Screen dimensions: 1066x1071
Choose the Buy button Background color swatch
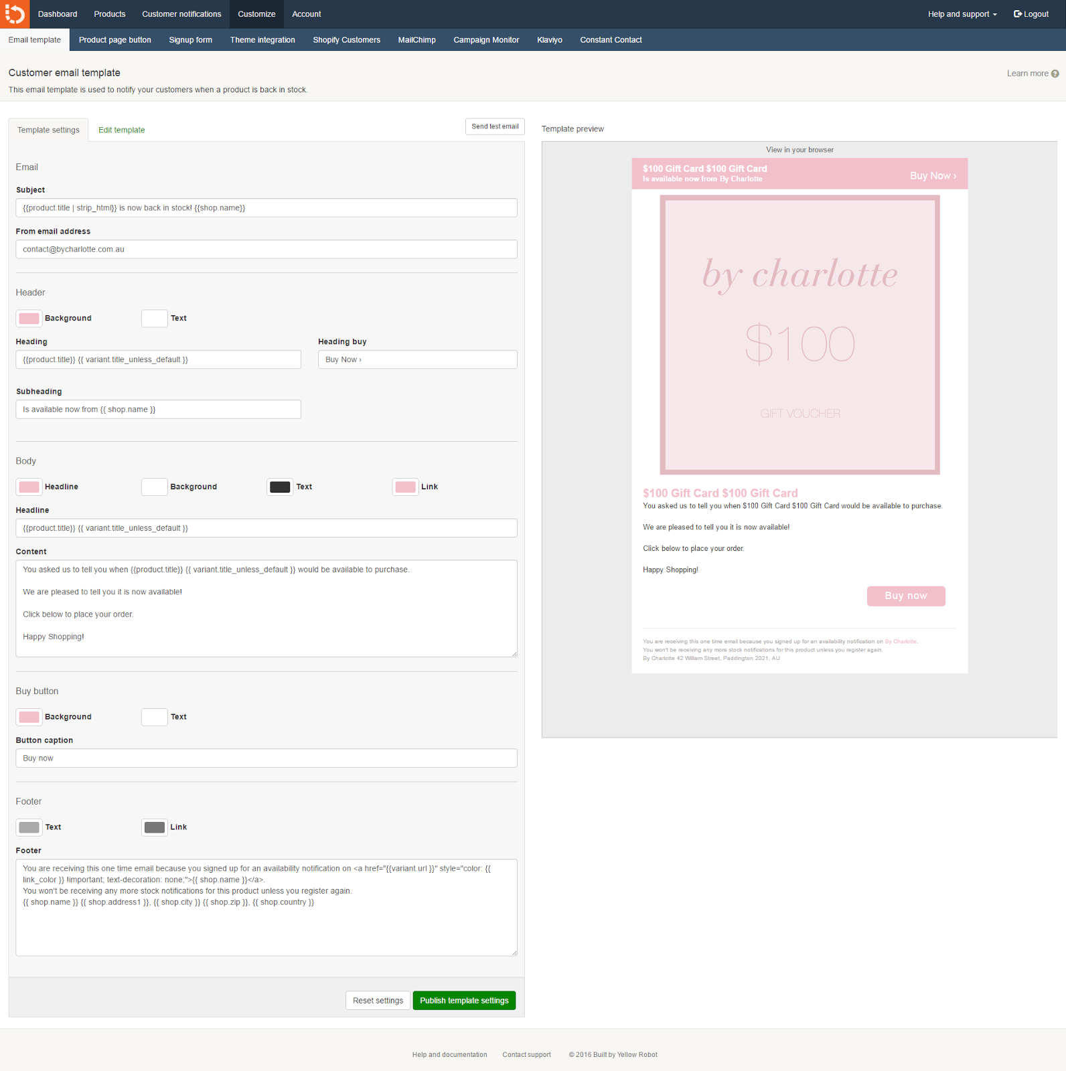(29, 717)
